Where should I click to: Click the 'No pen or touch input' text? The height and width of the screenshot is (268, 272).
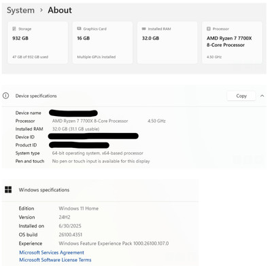101,161
